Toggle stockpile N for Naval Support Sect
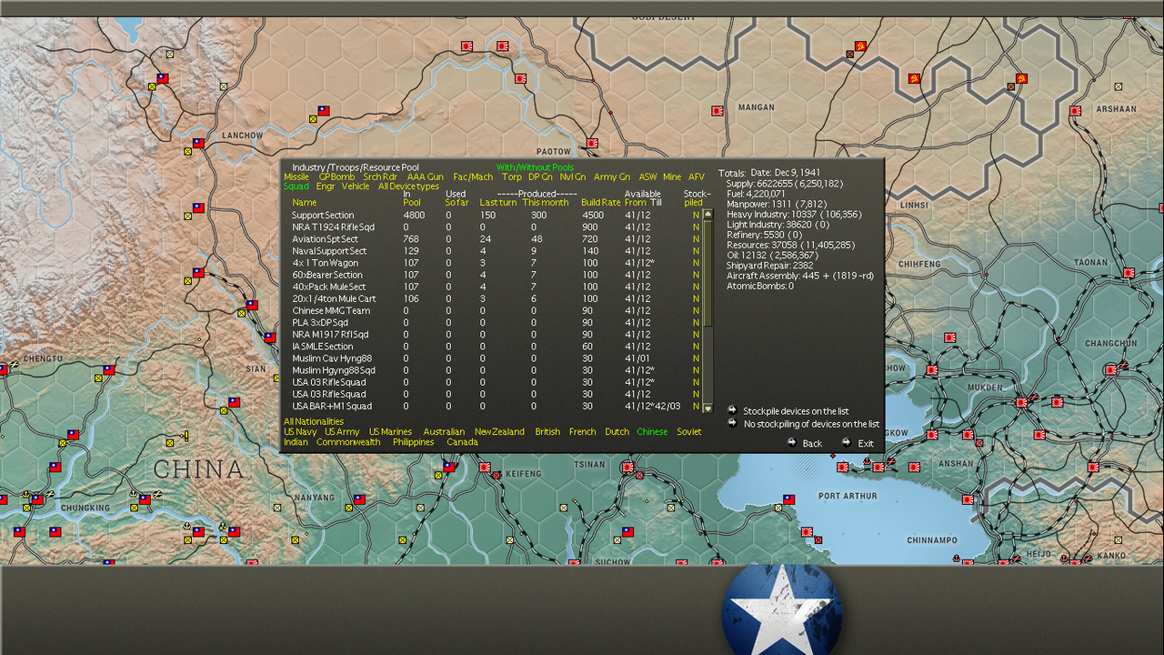Image resolution: width=1164 pixels, height=655 pixels. [696, 251]
